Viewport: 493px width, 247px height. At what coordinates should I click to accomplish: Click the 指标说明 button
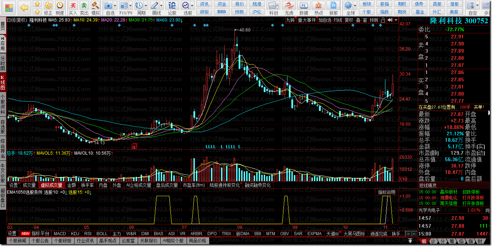[x=386, y=192]
